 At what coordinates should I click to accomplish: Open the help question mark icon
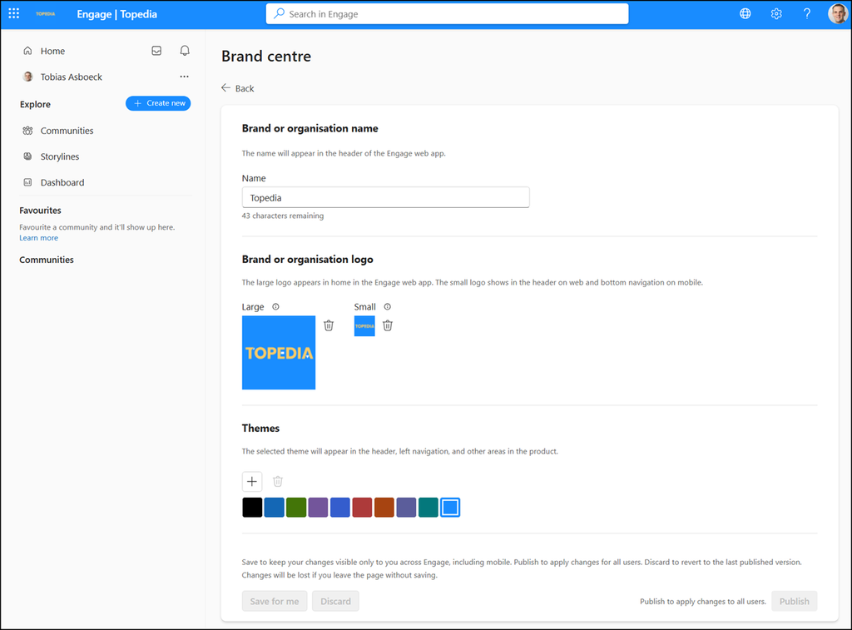pyautogui.click(x=807, y=13)
